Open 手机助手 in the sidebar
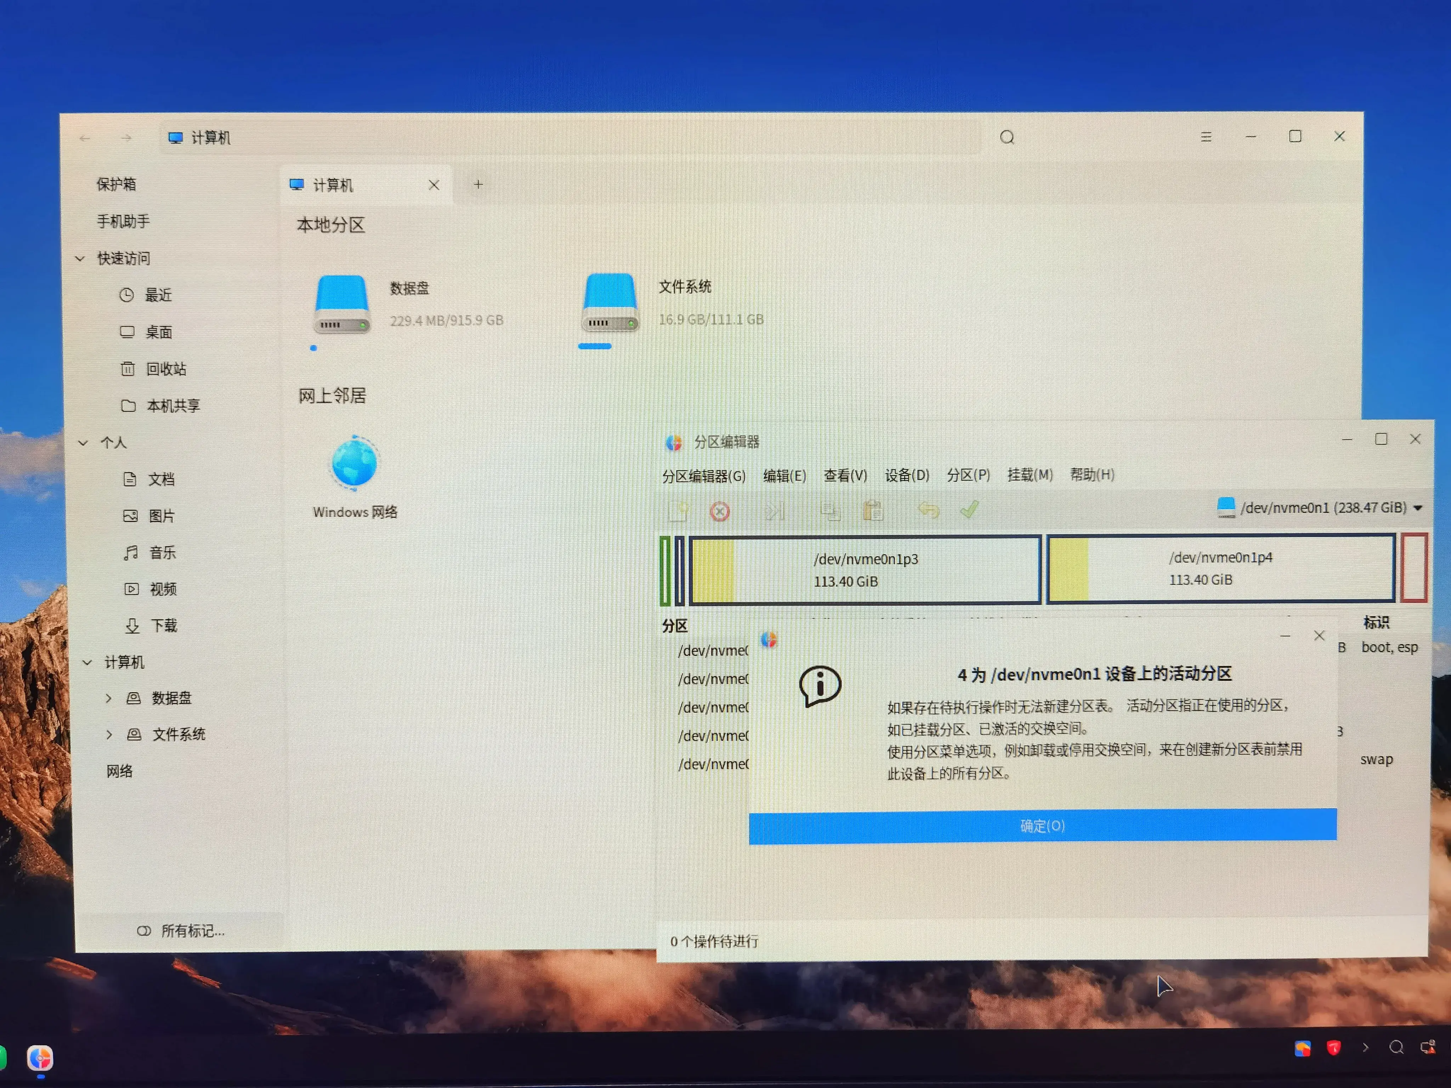Image resolution: width=1451 pixels, height=1088 pixels. click(x=123, y=222)
